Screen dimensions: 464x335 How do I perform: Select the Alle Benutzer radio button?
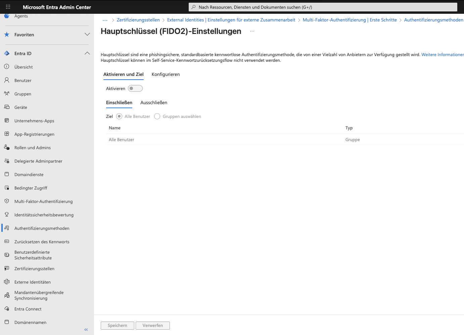pyautogui.click(x=119, y=116)
